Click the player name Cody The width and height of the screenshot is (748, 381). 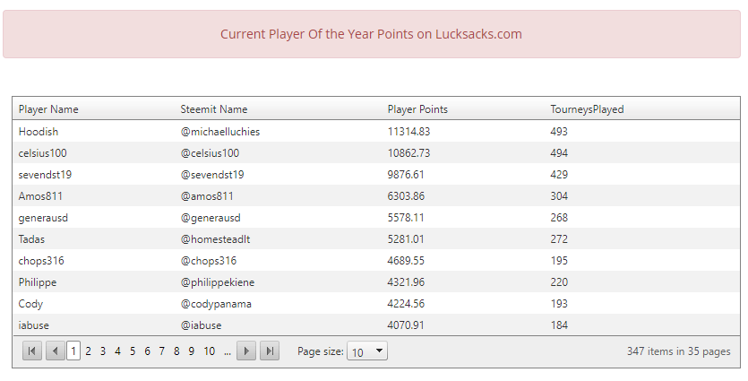pos(30,304)
